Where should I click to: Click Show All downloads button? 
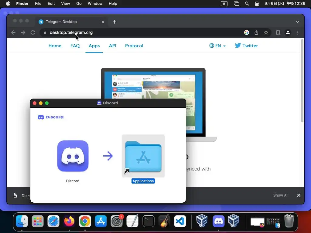(x=281, y=195)
